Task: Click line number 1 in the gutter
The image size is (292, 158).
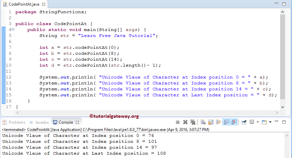Action: click(10, 12)
